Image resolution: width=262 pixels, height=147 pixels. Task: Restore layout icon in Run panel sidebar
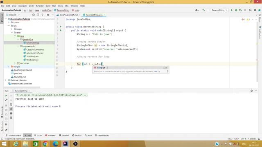[x=6, y=125]
